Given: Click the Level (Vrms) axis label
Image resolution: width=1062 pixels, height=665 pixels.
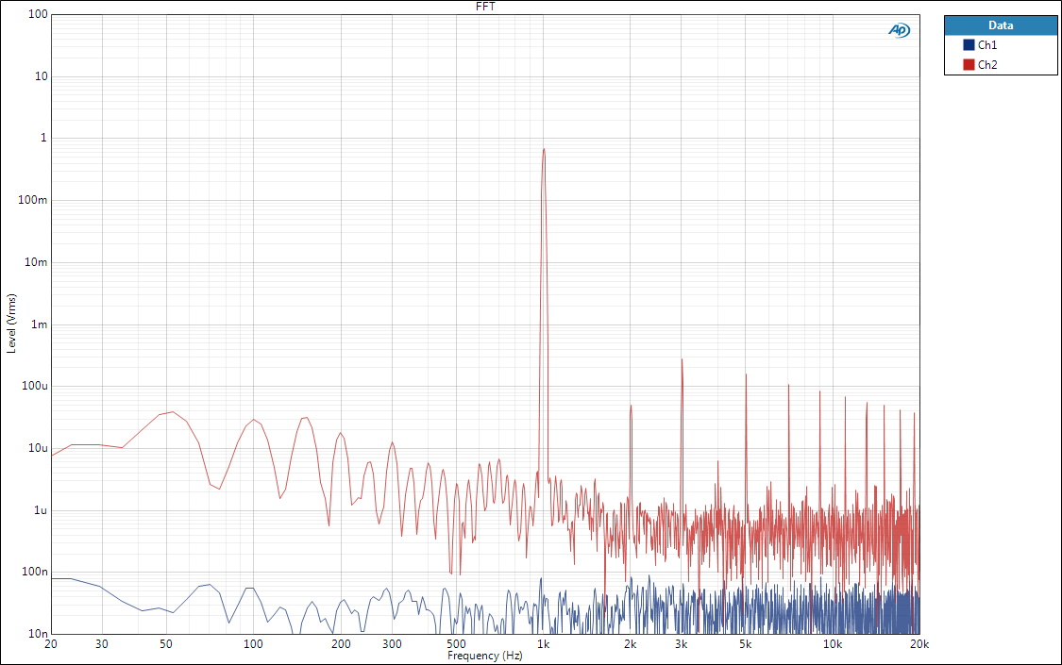Looking at the screenshot, I should pyautogui.click(x=12, y=324).
